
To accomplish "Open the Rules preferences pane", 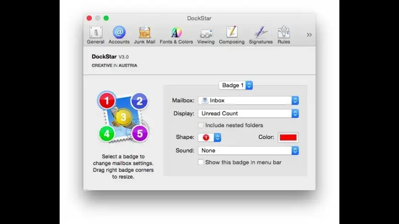I will (x=284, y=35).
